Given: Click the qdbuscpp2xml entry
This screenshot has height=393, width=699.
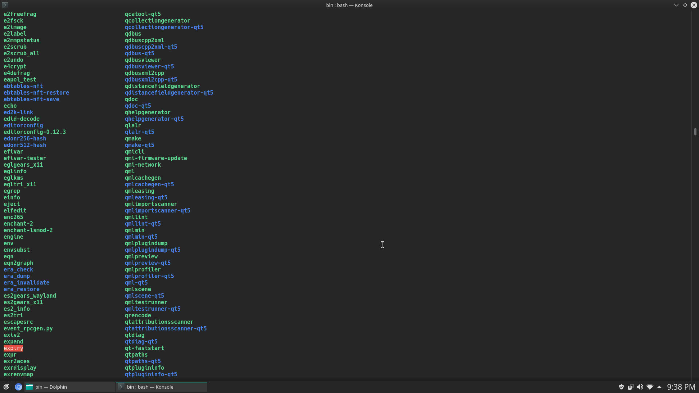Looking at the screenshot, I should tap(145, 40).
